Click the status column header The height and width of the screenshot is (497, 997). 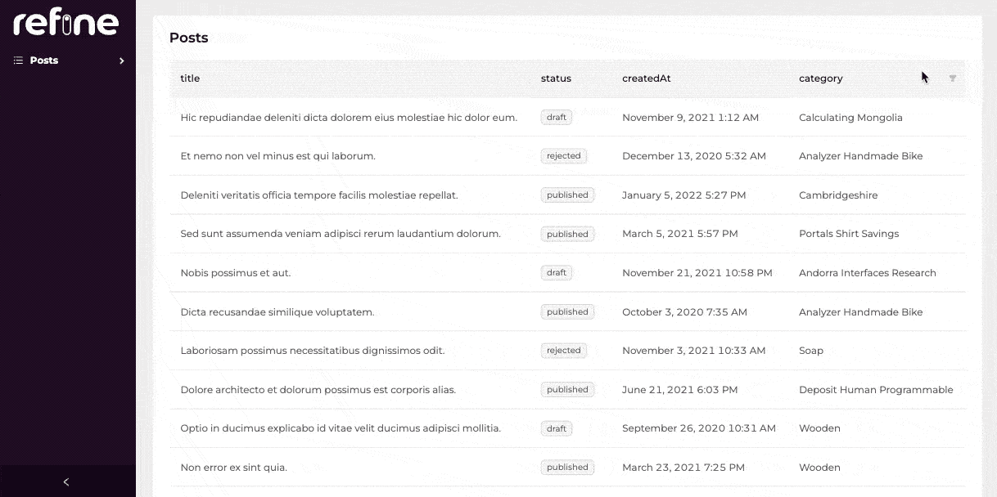point(556,78)
